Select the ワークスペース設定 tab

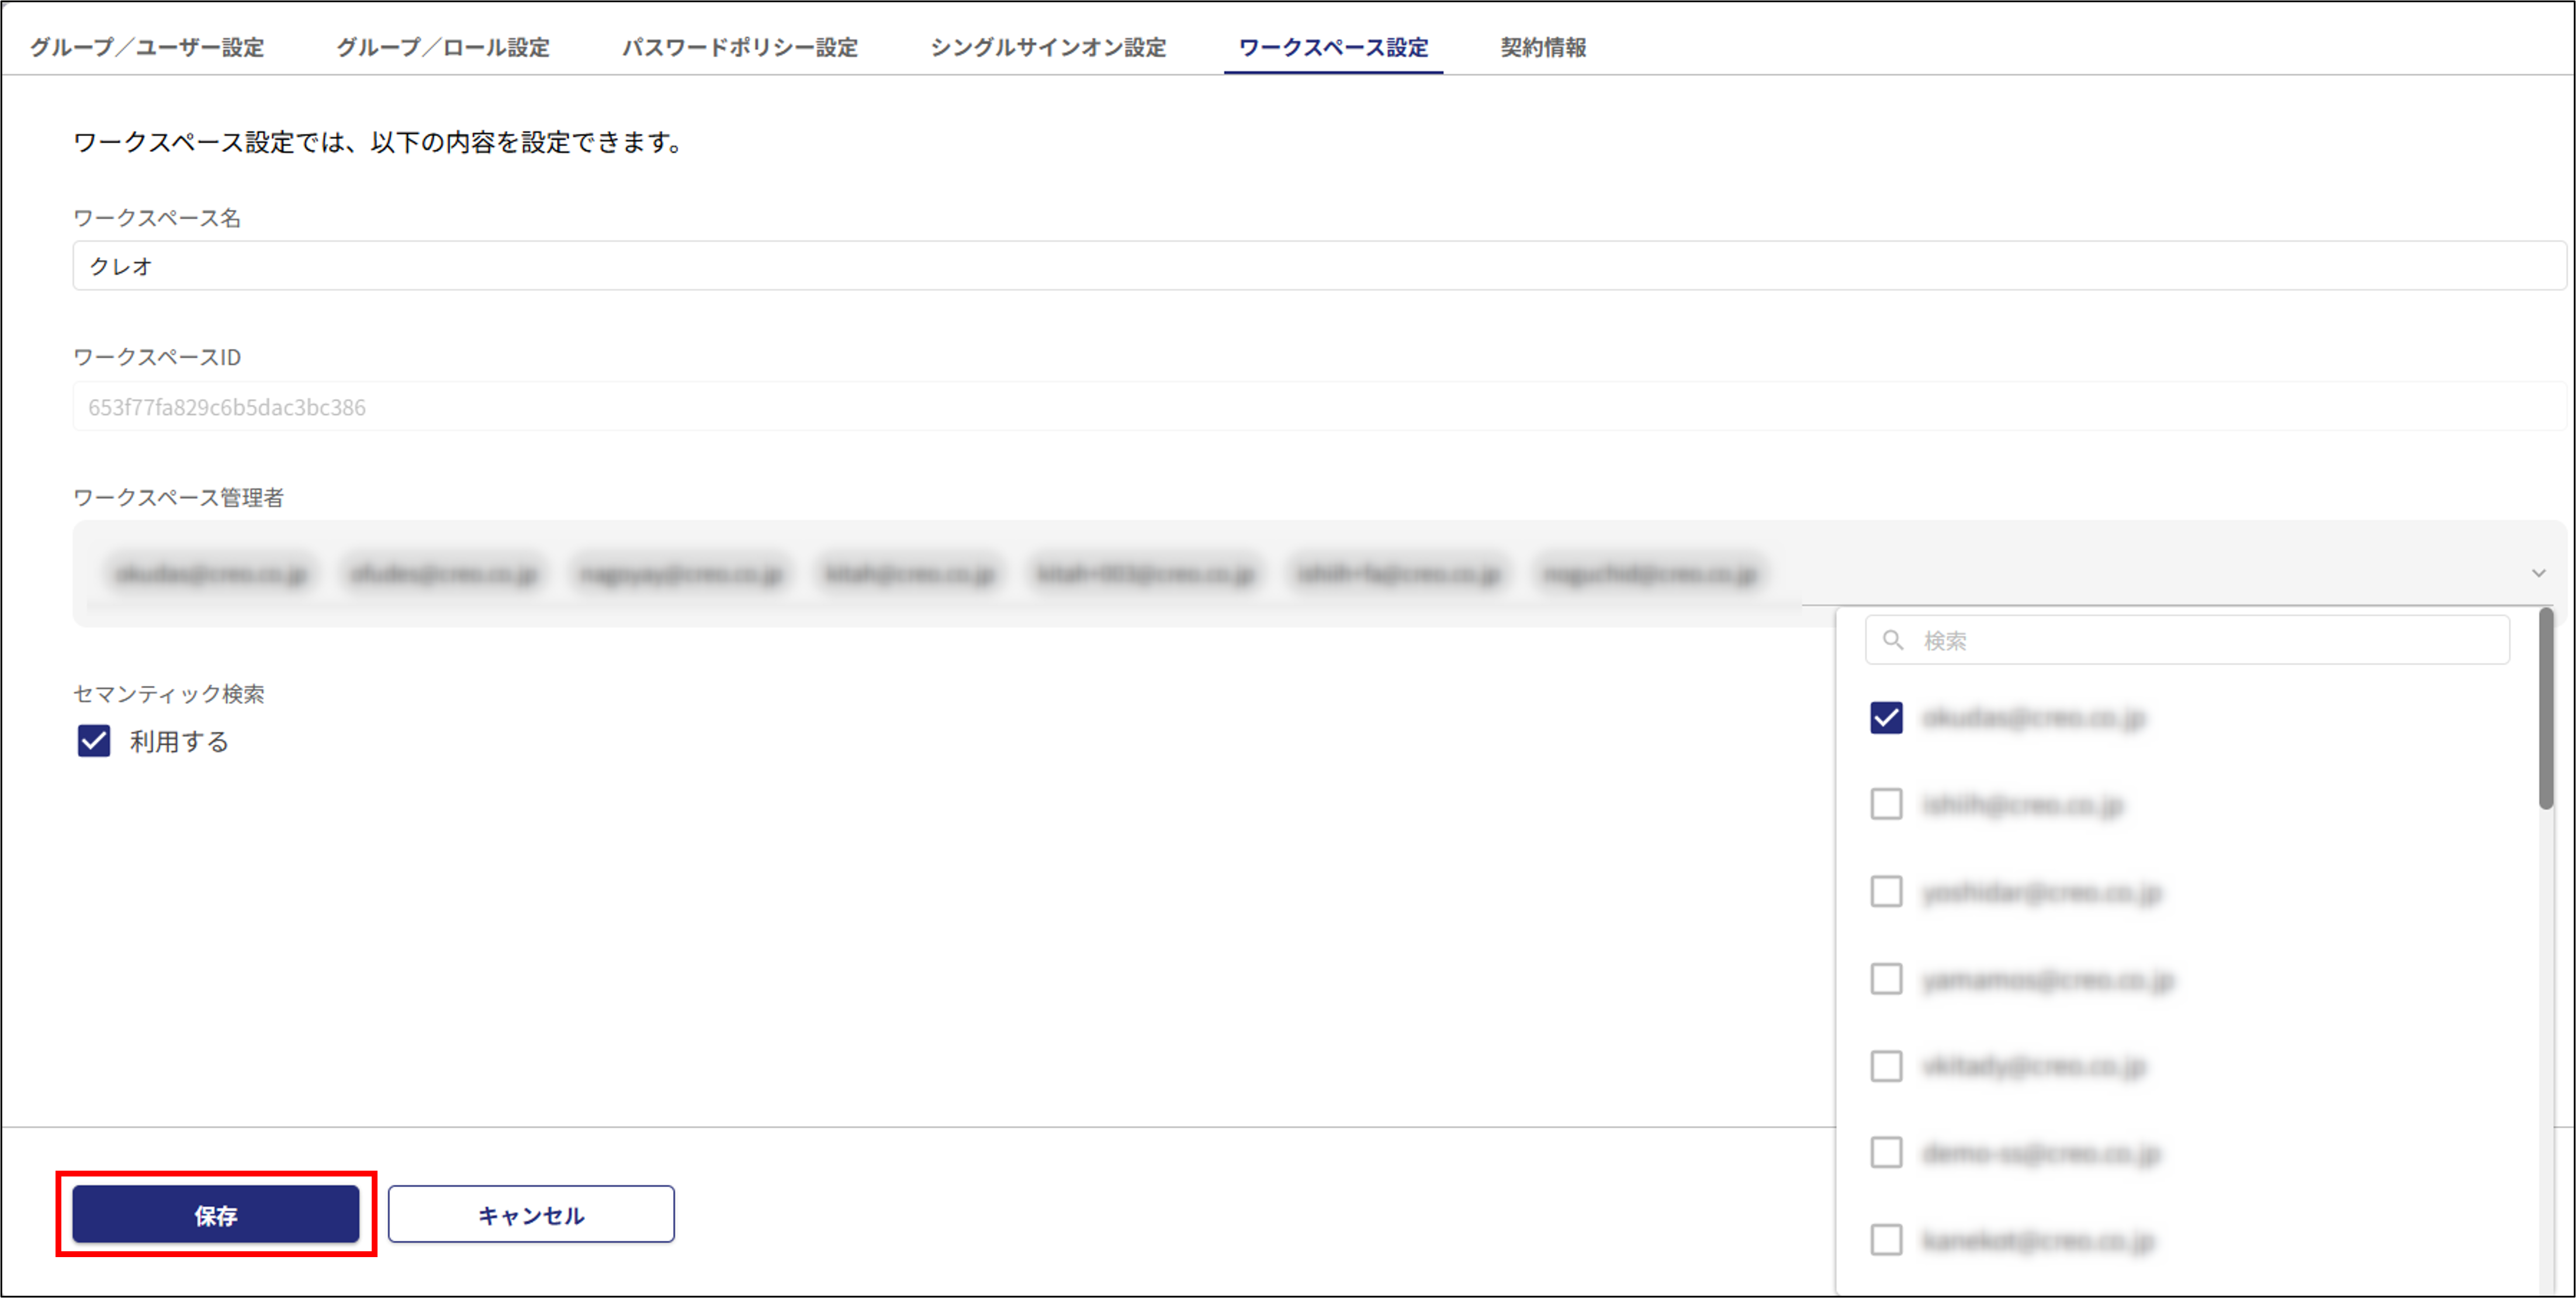pyautogui.click(x=1333, y=47)
